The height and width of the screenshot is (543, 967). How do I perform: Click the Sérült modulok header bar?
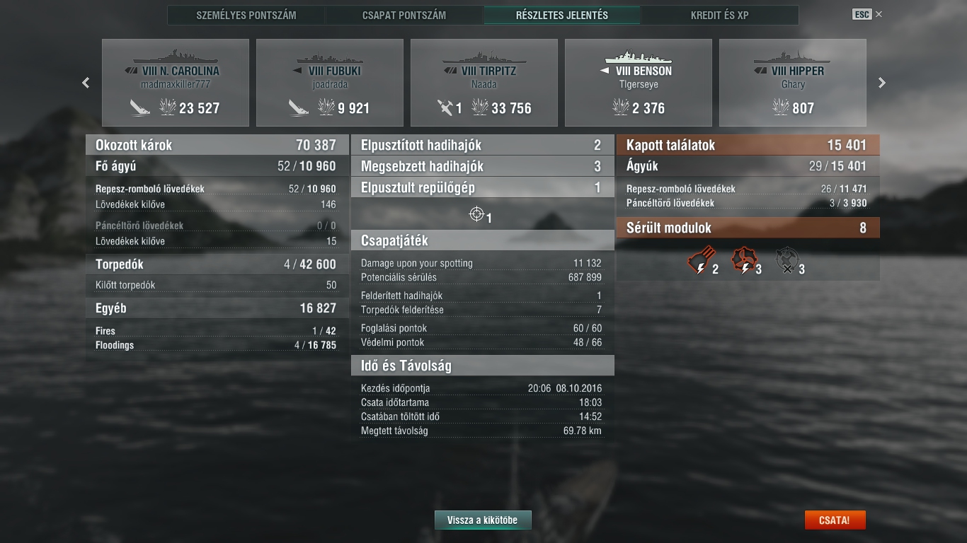point(748,228)
